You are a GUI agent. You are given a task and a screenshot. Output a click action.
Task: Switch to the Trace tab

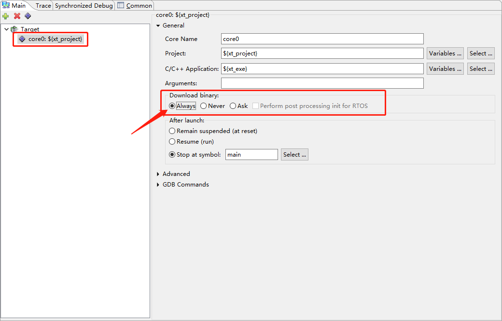[x=43, y=6]
